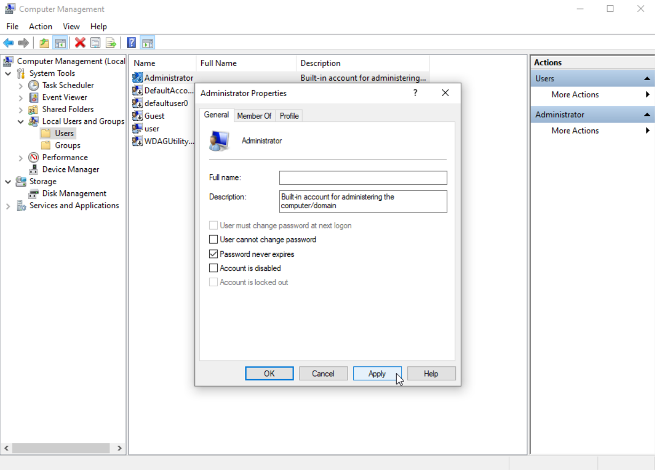Switch to the Member Of tab
The width and height of the screenshot is (655, 470).
(254, 116)
